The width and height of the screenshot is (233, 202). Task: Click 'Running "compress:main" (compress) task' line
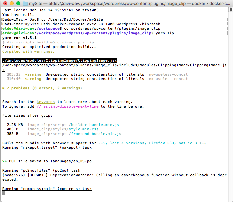tap(47, 189)
